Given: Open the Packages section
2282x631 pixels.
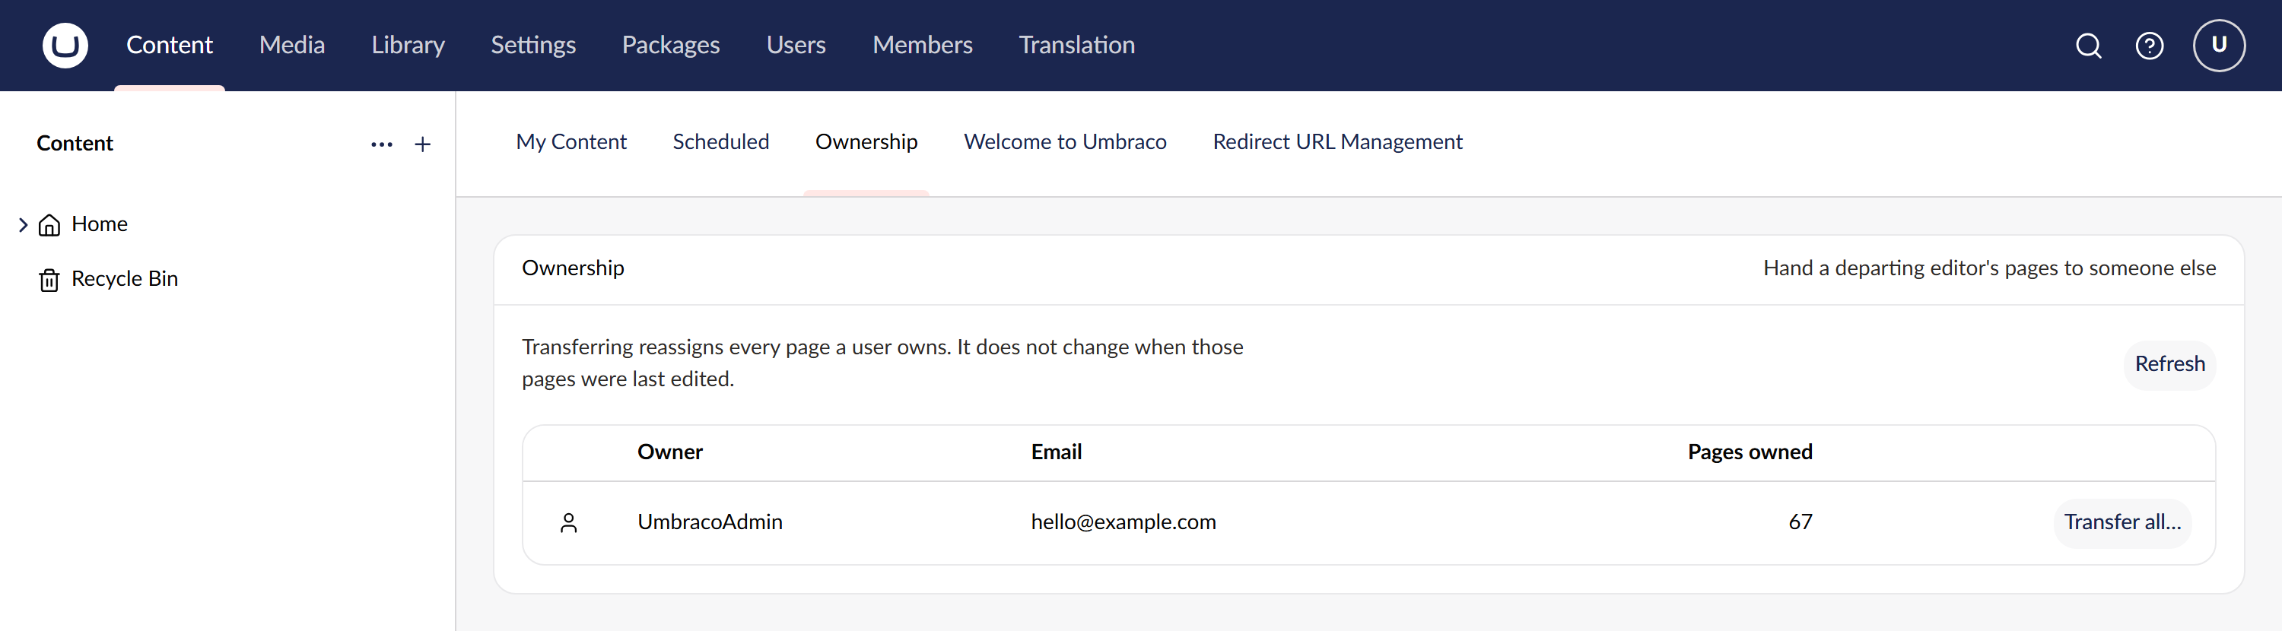Looking at the screenshot, I should coord(671,45).
